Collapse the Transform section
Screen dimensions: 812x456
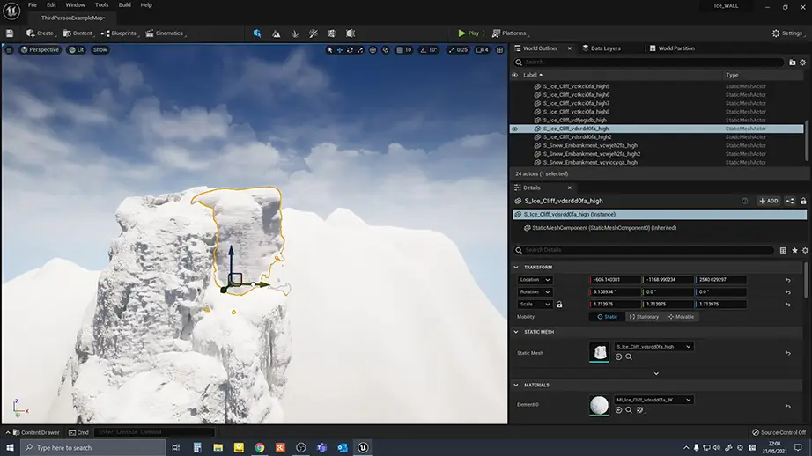click(x=518, y=267)
